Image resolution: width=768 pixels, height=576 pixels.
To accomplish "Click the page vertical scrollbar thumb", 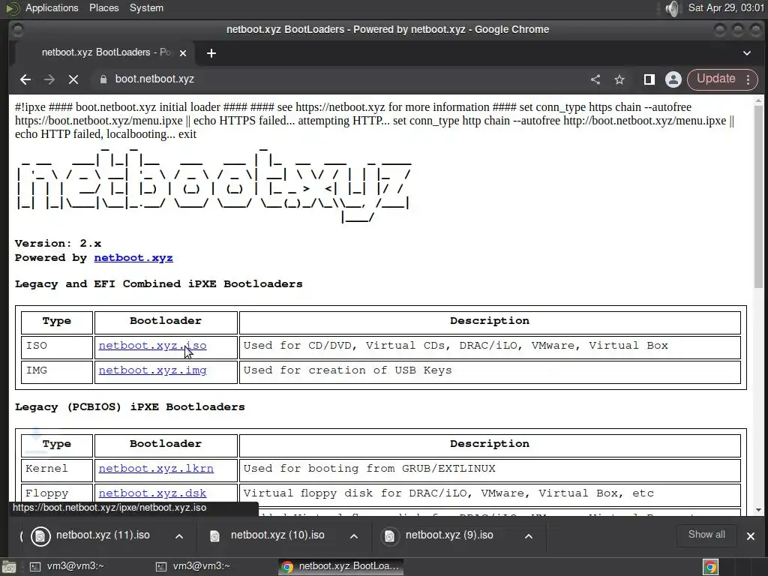I will point(758,196).
